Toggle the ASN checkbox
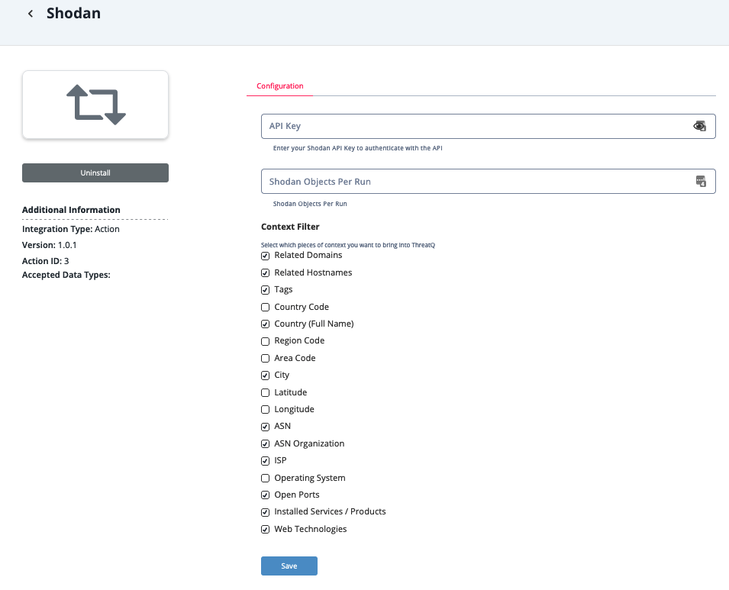The height and width of the screenshot is (590, 729). 266,427
